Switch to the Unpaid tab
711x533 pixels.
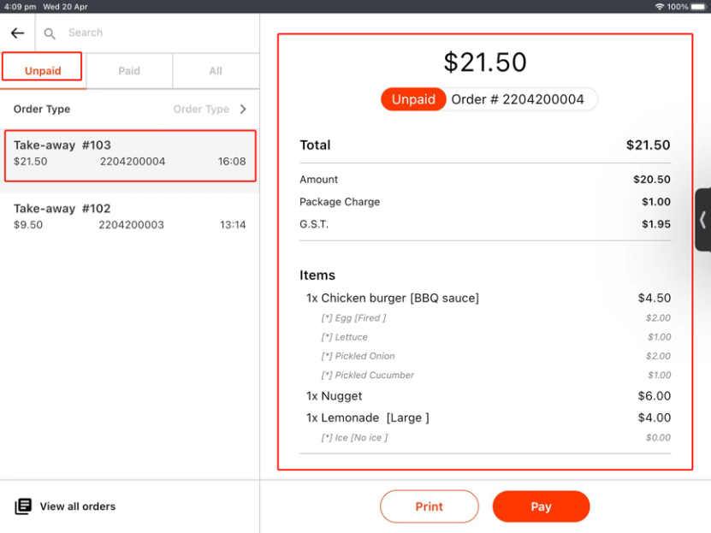pos(43,71)
